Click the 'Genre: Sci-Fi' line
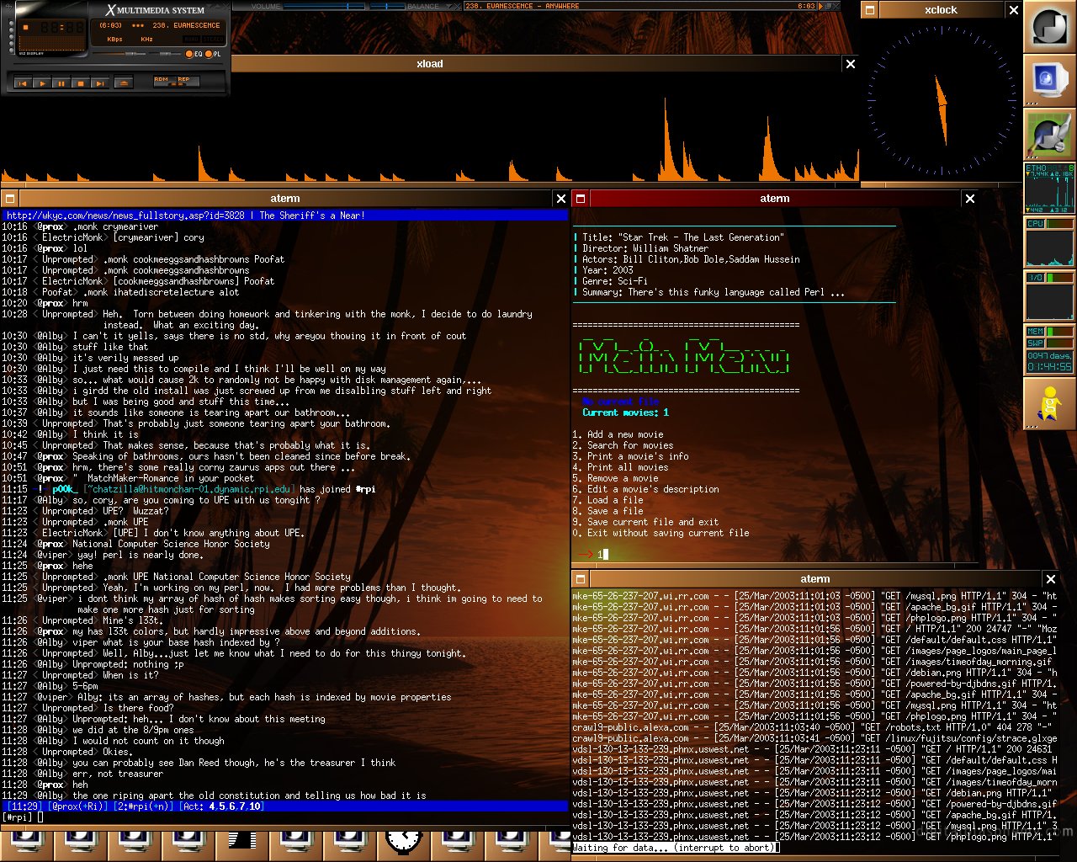1077x862 pixels. pos(615,281)
